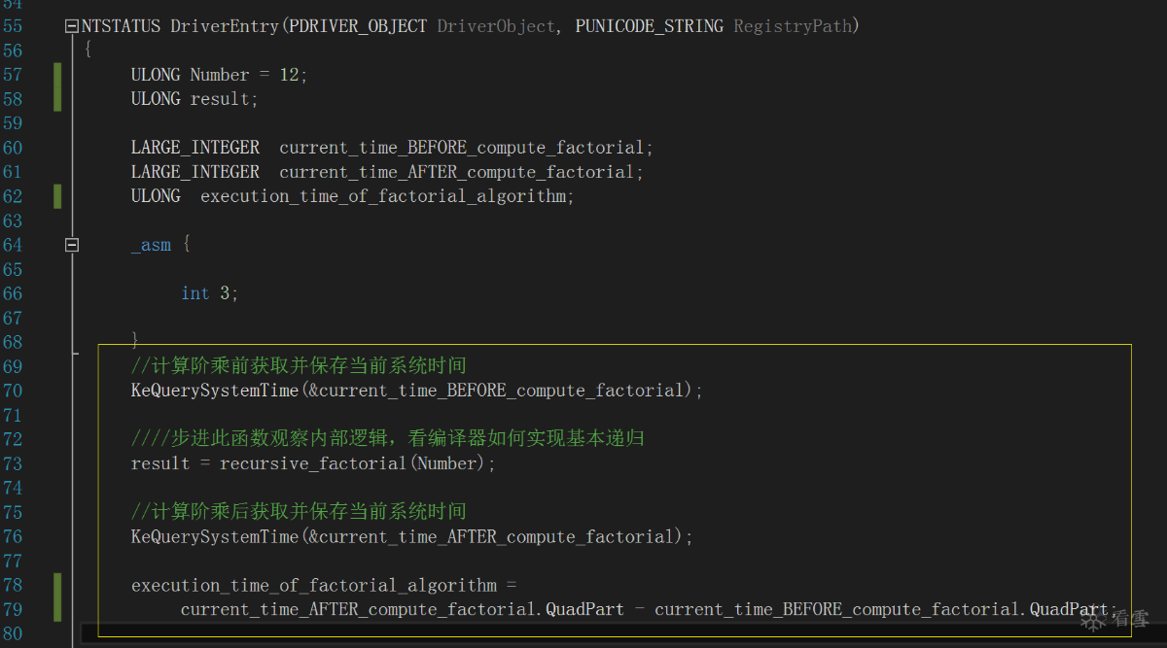Click the NTSTATUS return type
1167x648 pixels.
(122, 26)
